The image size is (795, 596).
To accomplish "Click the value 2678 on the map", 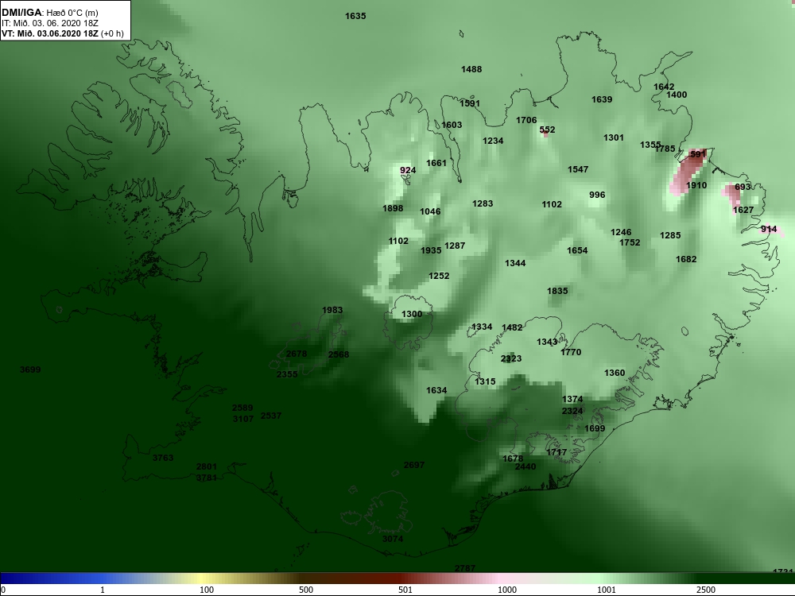I will (x=297, y=354).
